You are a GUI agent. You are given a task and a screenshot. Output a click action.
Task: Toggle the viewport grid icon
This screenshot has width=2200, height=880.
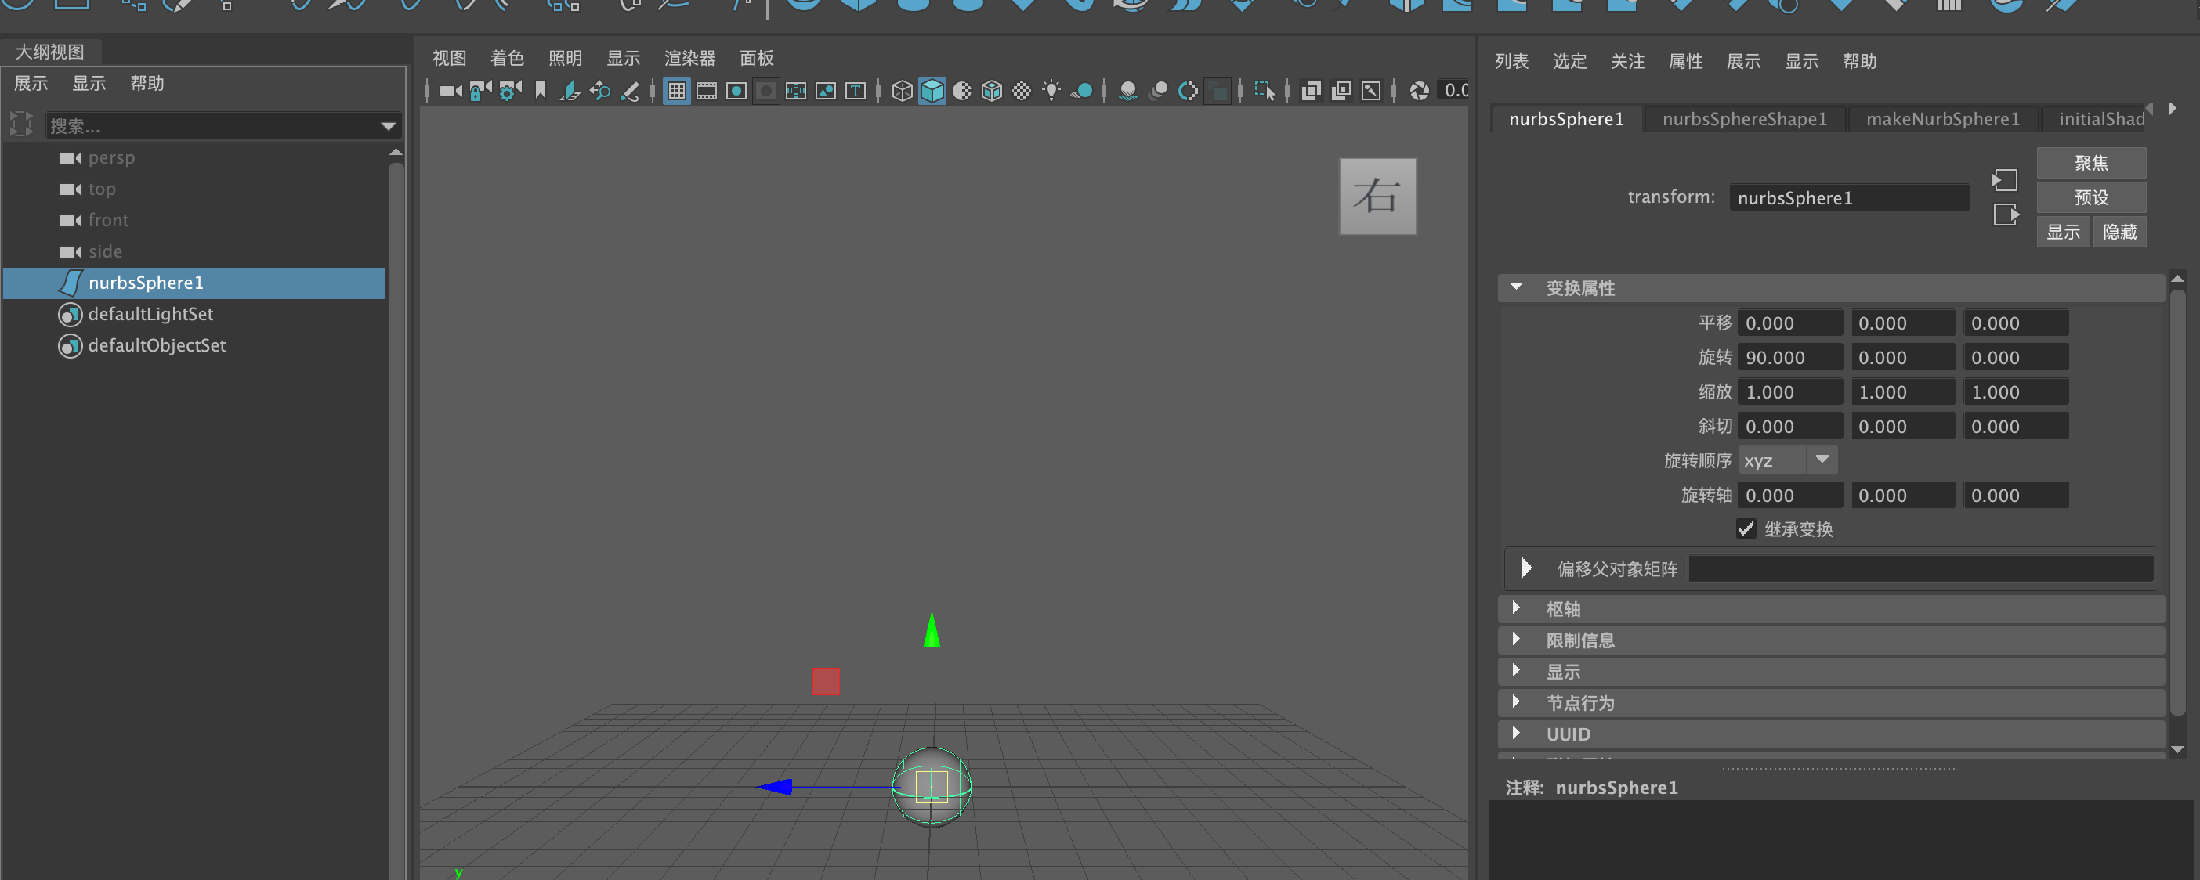pyautogui.click(x=676, y=91)
